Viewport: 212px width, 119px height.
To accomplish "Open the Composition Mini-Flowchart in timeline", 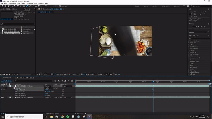I will point(55,81).
